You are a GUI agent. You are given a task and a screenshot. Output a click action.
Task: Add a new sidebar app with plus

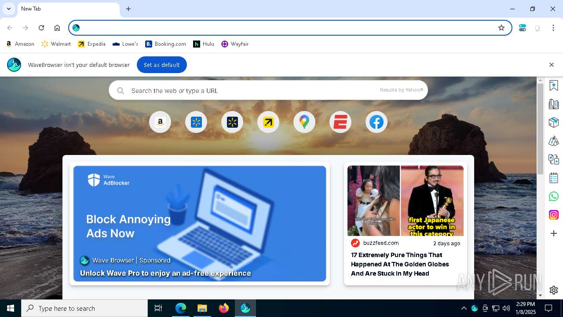click(x=554, y=233)
